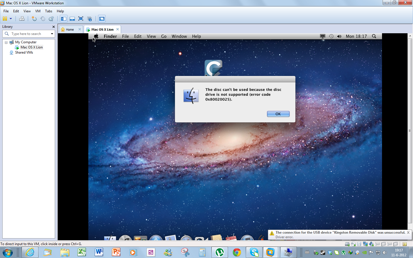Click the network adapter status icon
This screenshot has width=413, height=258.
tap(365, 244)
